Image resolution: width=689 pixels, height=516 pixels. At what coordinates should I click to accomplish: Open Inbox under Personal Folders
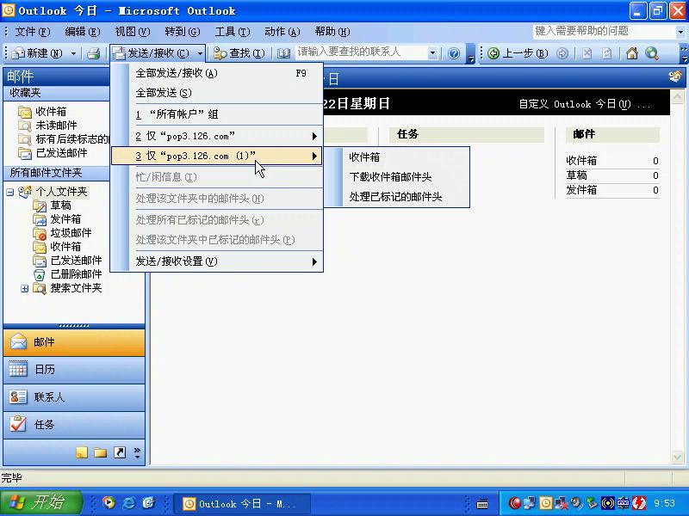pyautogui.click(x=57, y=247)
